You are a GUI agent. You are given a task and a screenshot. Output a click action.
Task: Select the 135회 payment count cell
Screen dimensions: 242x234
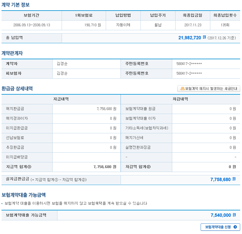pyautogui.click(x=225, y=25)
